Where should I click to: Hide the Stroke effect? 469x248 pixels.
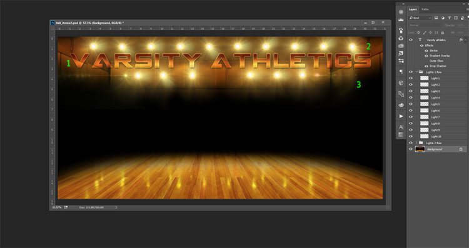tap(426, 51)
